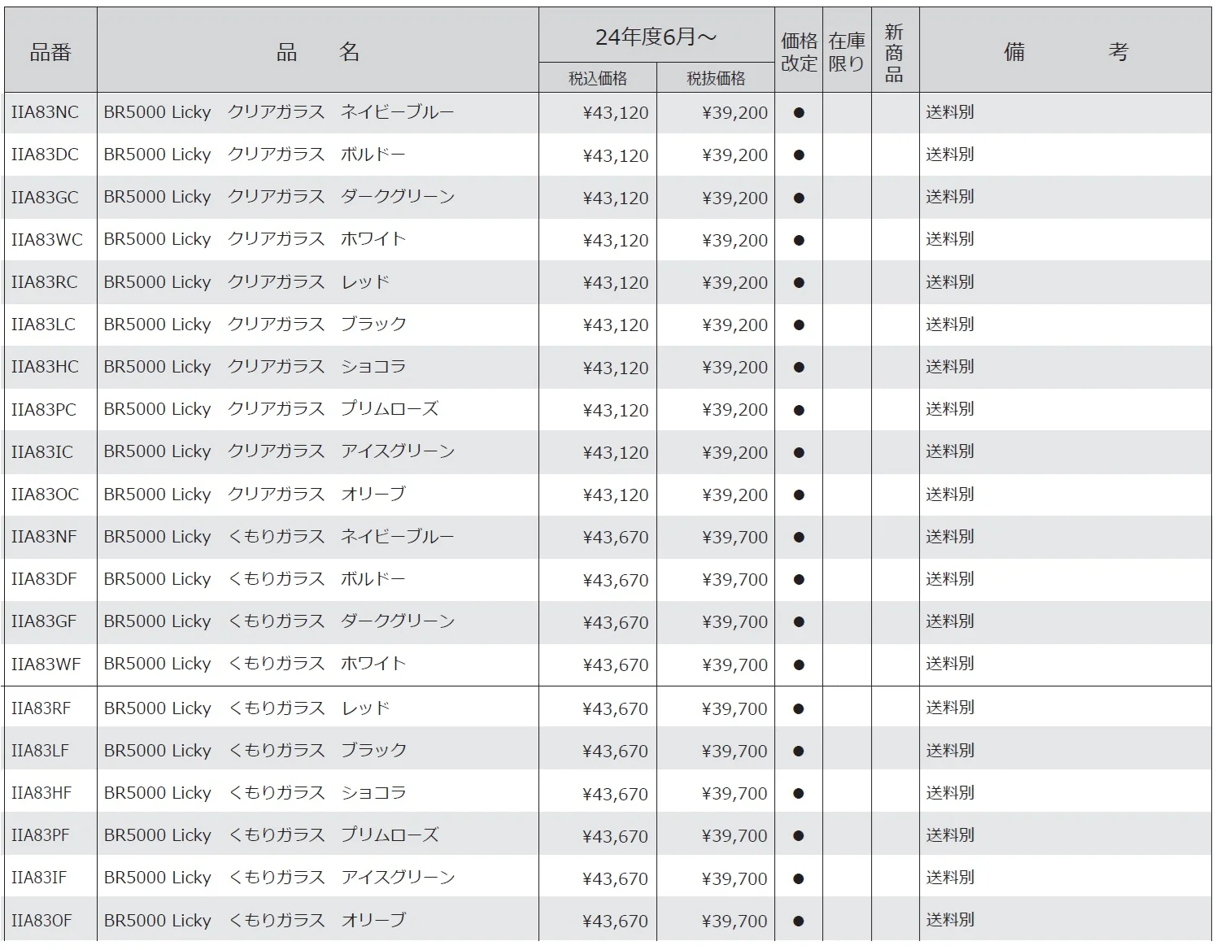Viewport: 1216px width, 950px height.
Task: Click product name くもりガラス ショコラ
Action: [x=316, y=792]
